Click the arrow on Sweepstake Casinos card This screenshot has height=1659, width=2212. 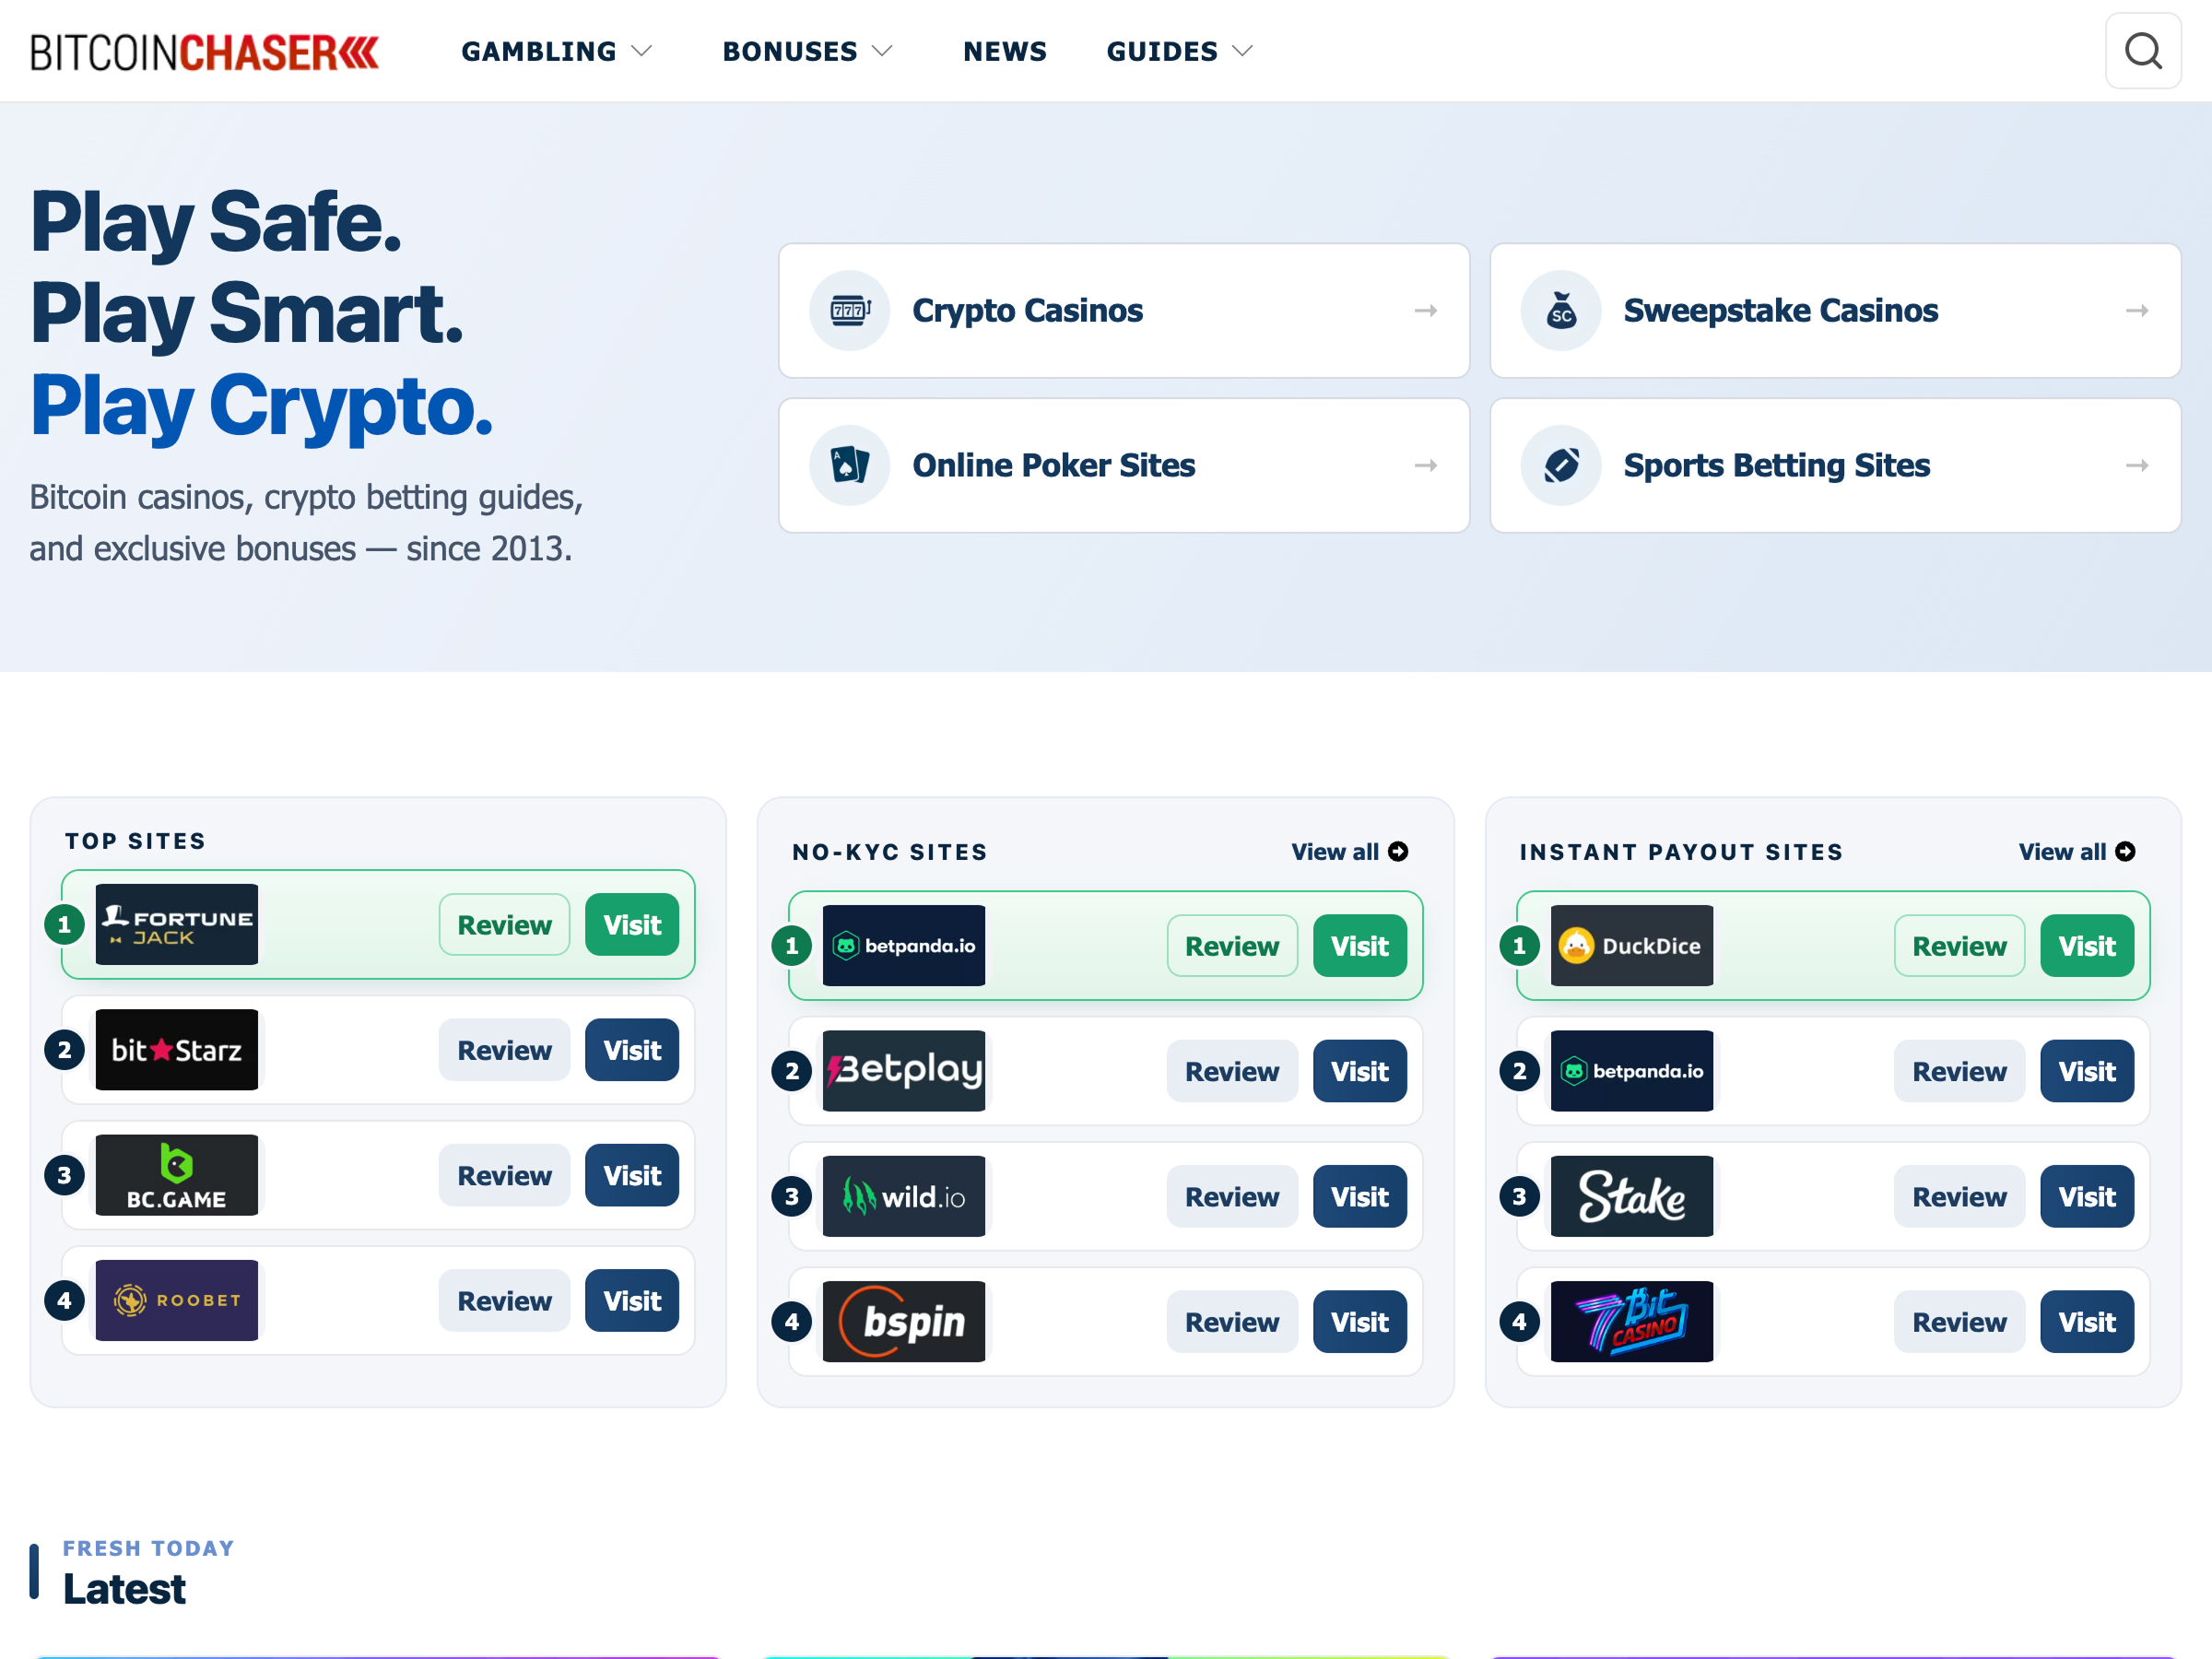(2137, 311)
